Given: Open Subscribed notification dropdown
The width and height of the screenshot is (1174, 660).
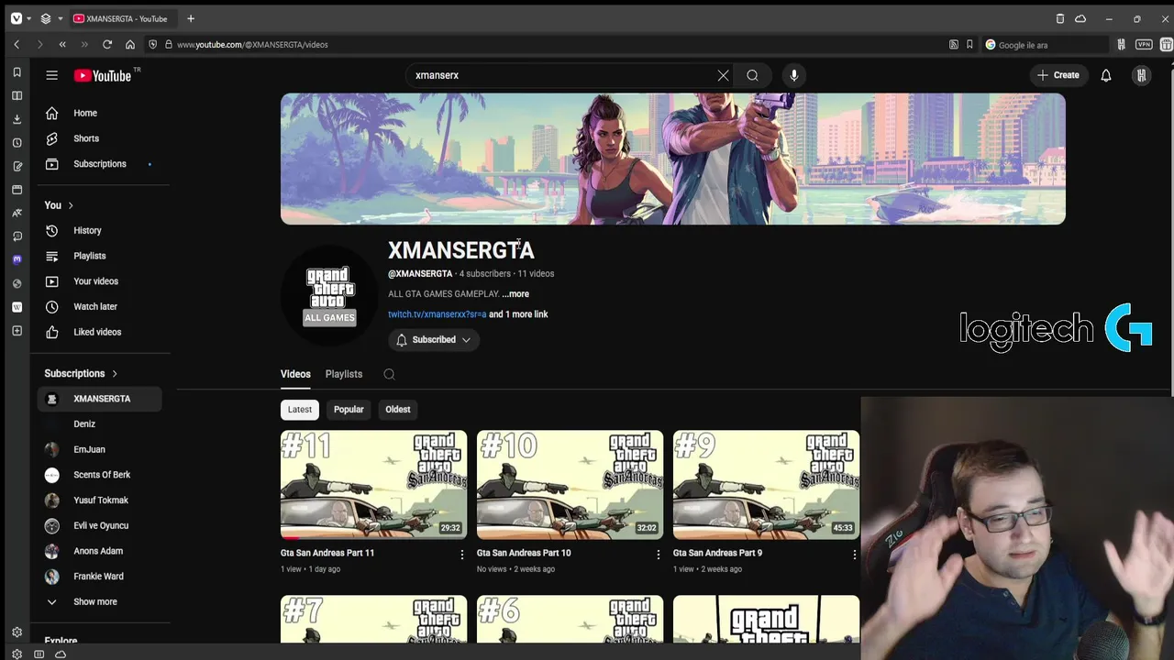Looking at the screenshot, I should click(433, 339).
